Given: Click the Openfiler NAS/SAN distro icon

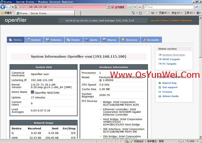Looking at the screenshot, I should pyautogui.click(x=33, y=92).
